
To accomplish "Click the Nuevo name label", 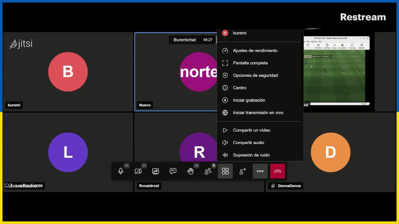I will click(x=145, y=105).
